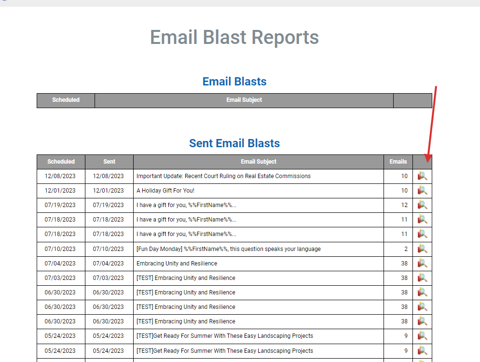Click 'Embracing Unity and Resilience' subject dated 07/04/2023
The height and width of the screenshot is (362, 480).
[x=177, y=264]
